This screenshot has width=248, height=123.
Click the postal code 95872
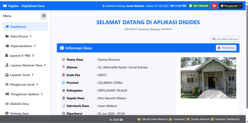point(102,75)
